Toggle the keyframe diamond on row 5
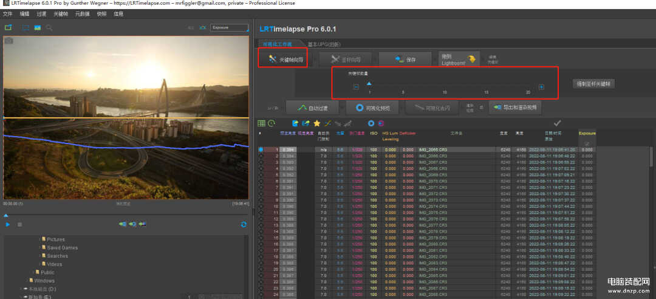Viewport: 656px width, 299px height. [261, 174]
